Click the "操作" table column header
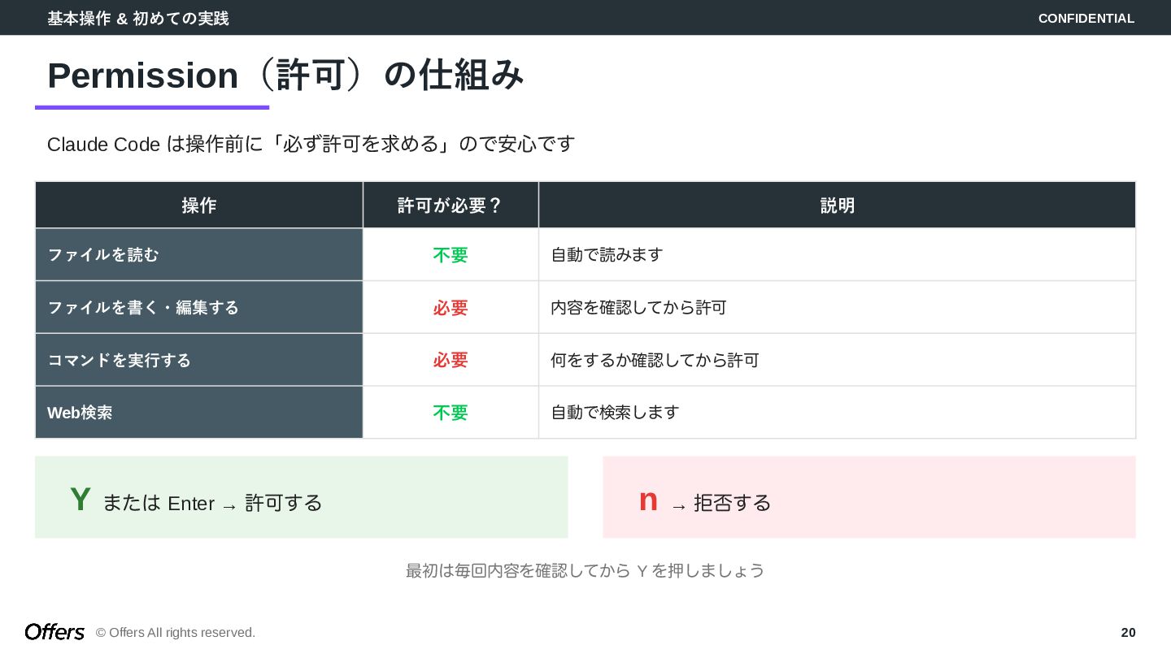Viewport: 1171px width, 658px height. 198,206
